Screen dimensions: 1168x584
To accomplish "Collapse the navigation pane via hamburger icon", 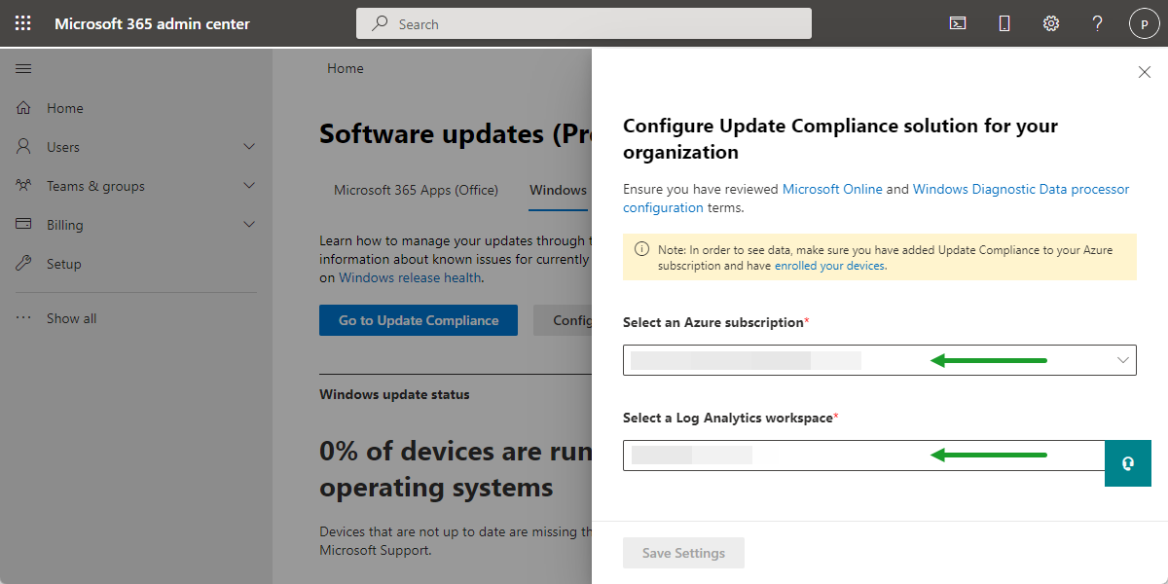I will [x=23, y=68].
